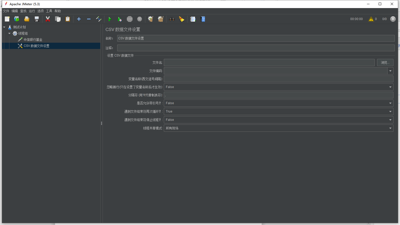Viewport: 400px width, 225px height.
Task: Open the Templates icon in toolbar
Action: 17,19
